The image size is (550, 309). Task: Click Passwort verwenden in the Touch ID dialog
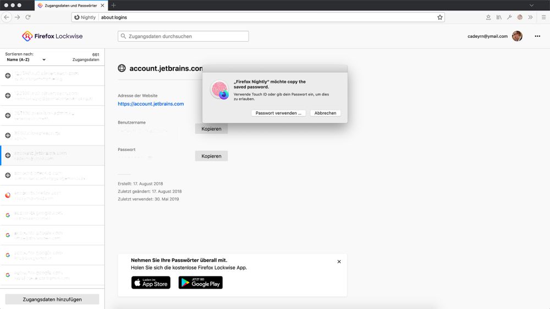tap(278, 113)
